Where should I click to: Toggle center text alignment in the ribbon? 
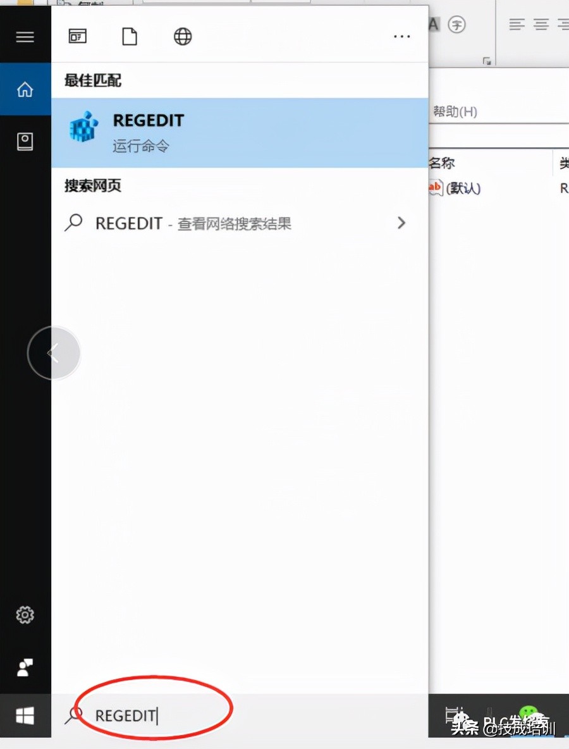[541, 24]
